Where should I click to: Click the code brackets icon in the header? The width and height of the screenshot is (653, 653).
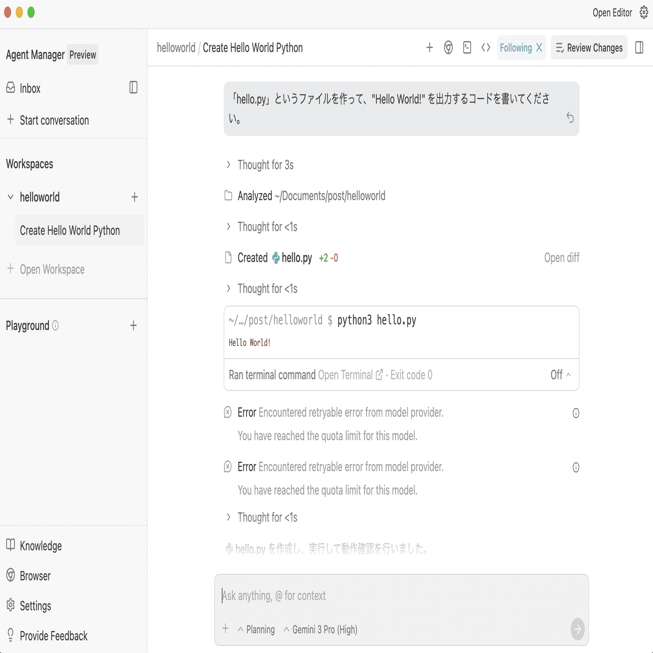pyautogui.click(x=486, y=48)
